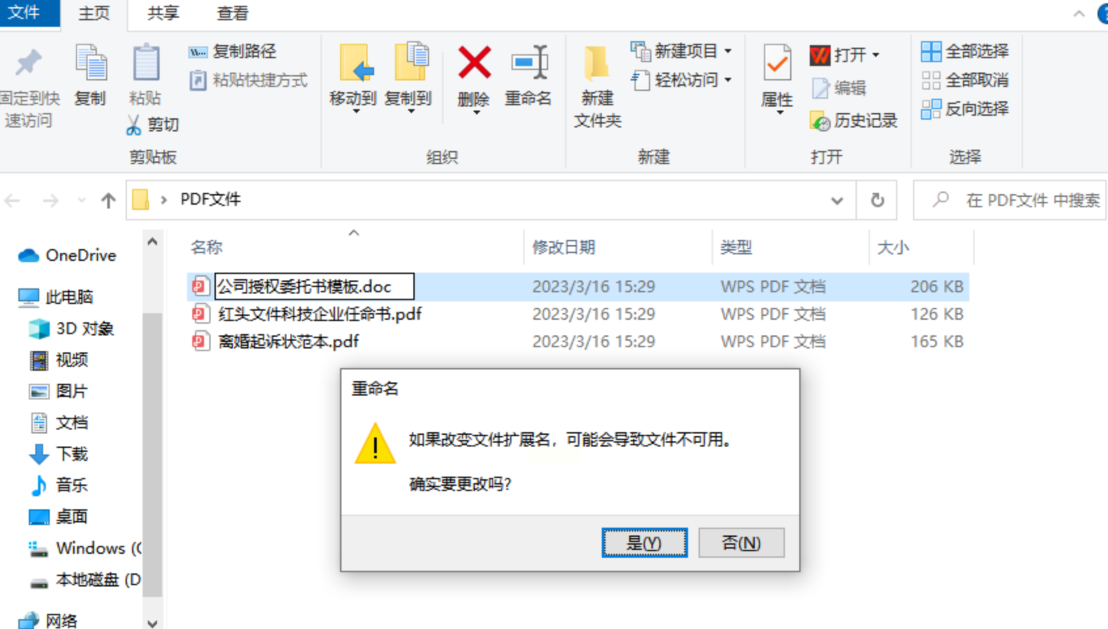The height and width of the screenshot is (629, 1108).
Task: Click the Copy Path icon
Action: point(198,52)
